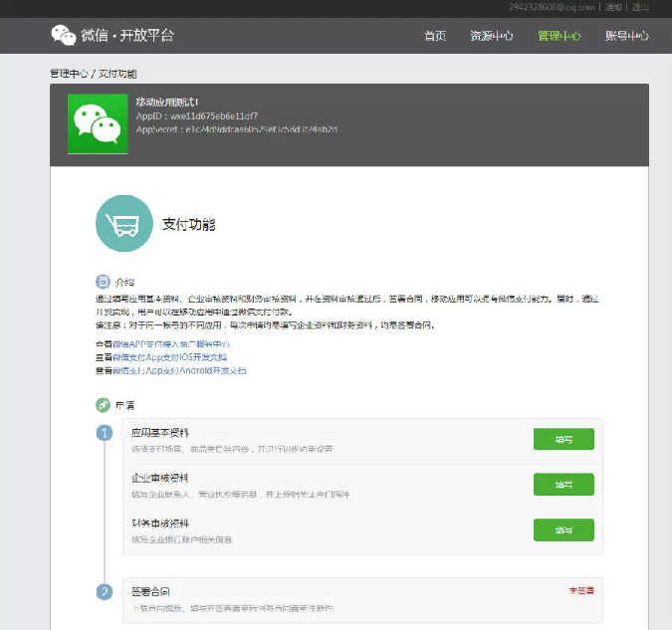This screenshot has height=630, width=672.
Task: Click 支付功能 in the breadcrumb
Action: [x=117, y=74]
